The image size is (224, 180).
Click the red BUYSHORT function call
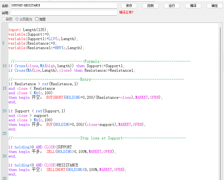coord(55,97)
